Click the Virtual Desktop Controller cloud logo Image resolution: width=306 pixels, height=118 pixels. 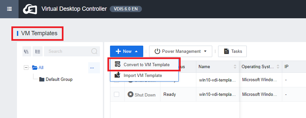(x=30, y=9)
